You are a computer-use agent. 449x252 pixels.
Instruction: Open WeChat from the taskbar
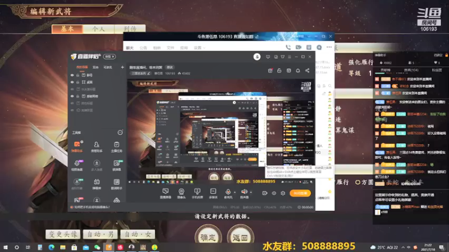click(x=97, y=247)
